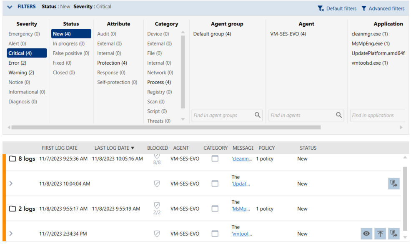Select Network (0) category filter
Viewport: 411px width, 244px height.
click(x=160, y=73)
